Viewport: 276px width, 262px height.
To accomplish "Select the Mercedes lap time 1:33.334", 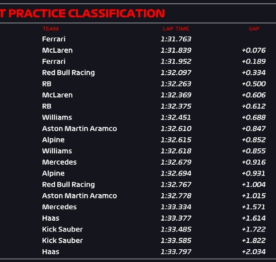I will pos(176,207).
